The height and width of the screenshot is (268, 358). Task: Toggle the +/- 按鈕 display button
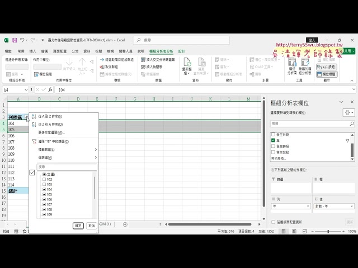click(327, 67)
